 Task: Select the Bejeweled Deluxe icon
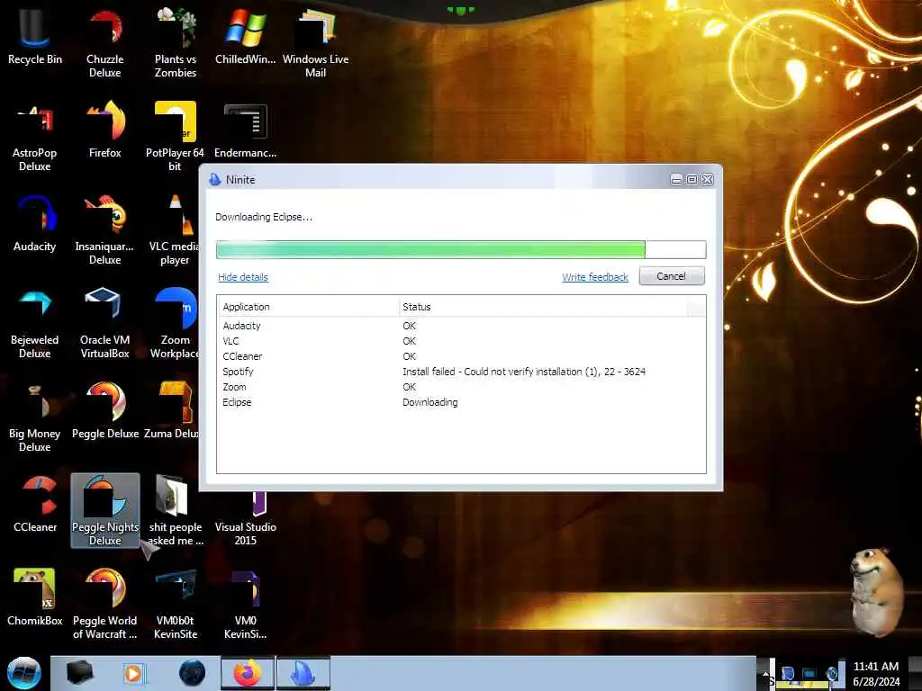[35, 323]
